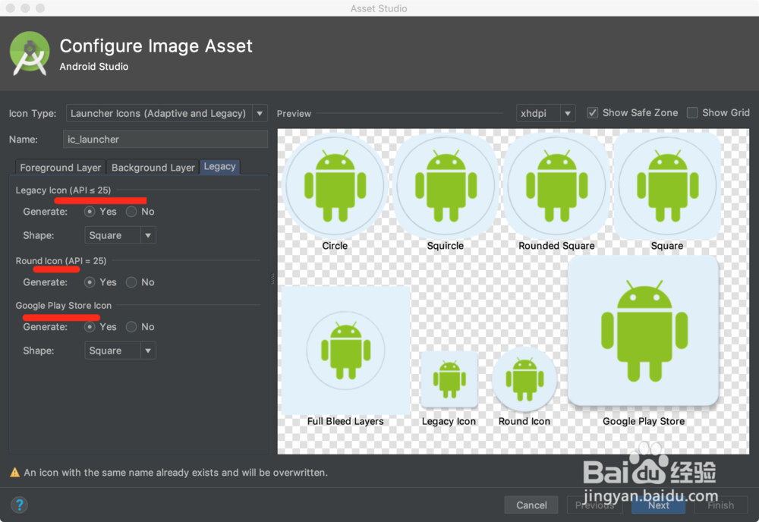The image size is (759, 522).
Task: Click the Asset Studio window title
Action: click(379, 8)
